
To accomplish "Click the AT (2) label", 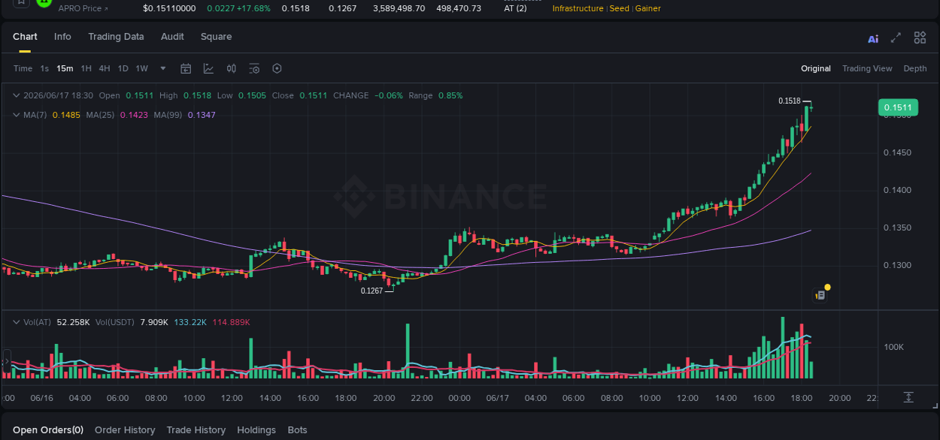I will [515, 8].
